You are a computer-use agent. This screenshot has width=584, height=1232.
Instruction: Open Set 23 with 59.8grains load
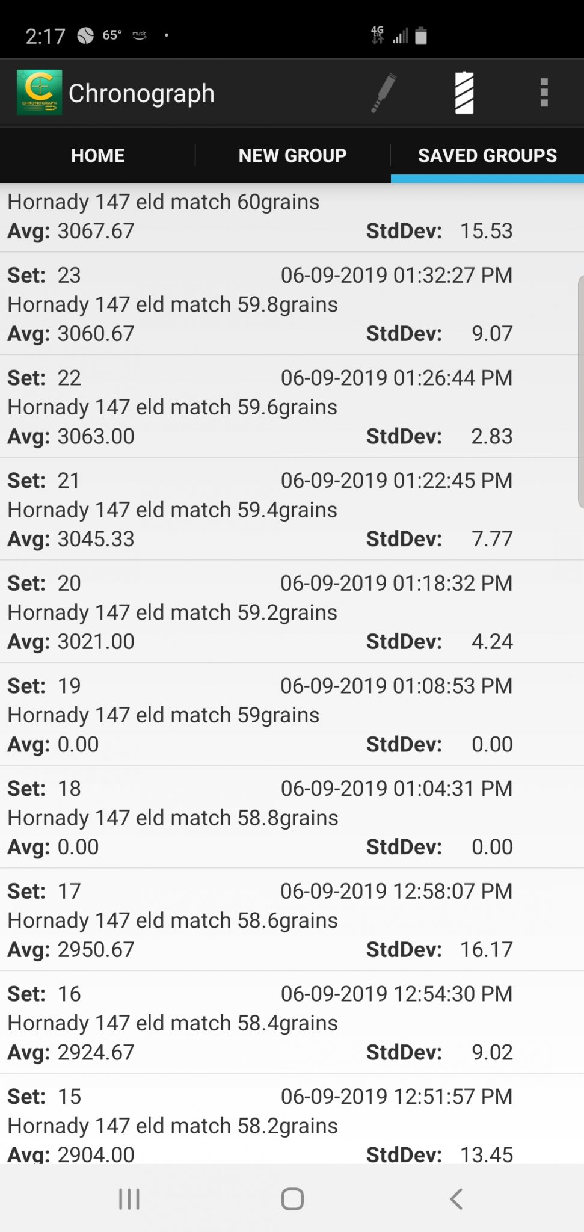260,304
